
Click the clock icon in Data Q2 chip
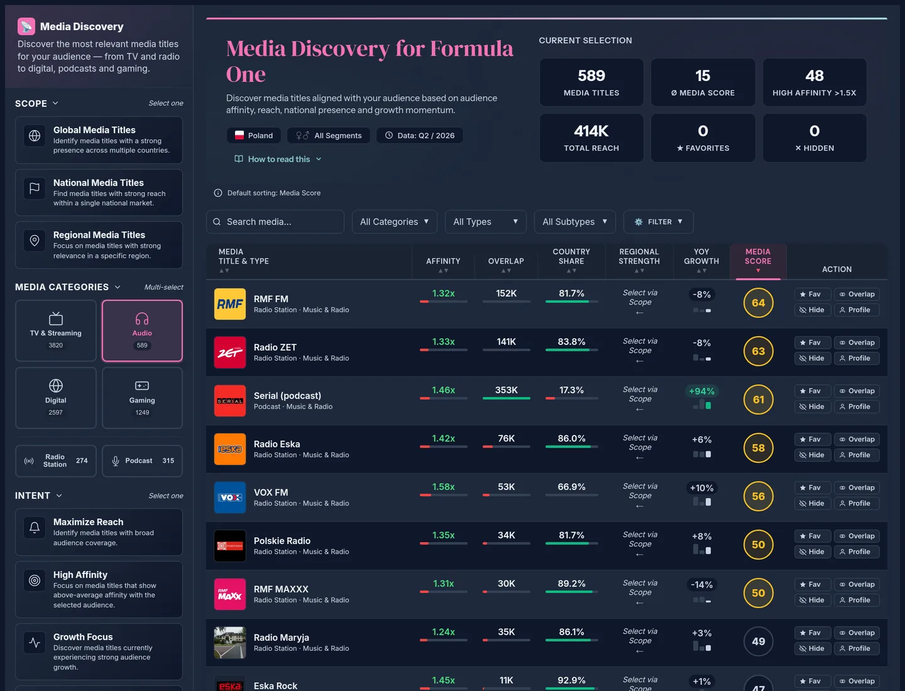(x=389, y=135)
